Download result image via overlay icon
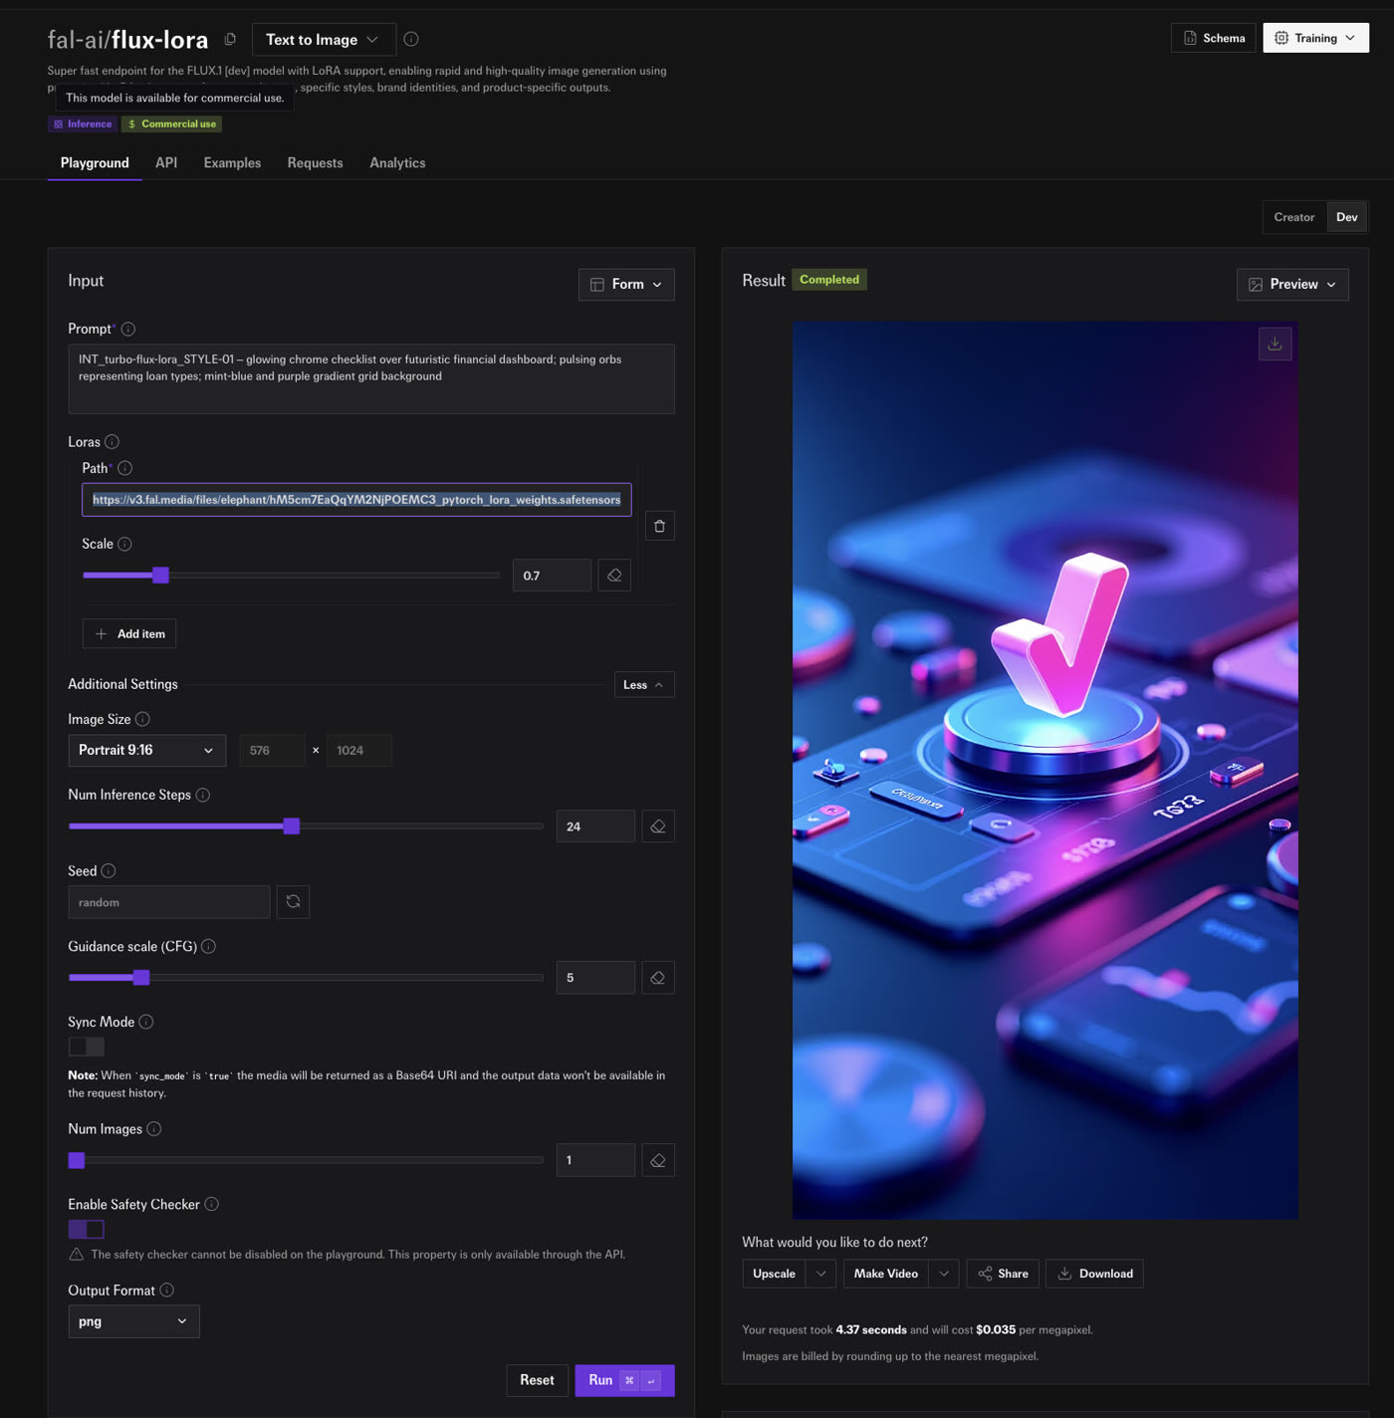Viewport: 1394px width, 1418px height. pyautogui.click(x=1275, y=344)
